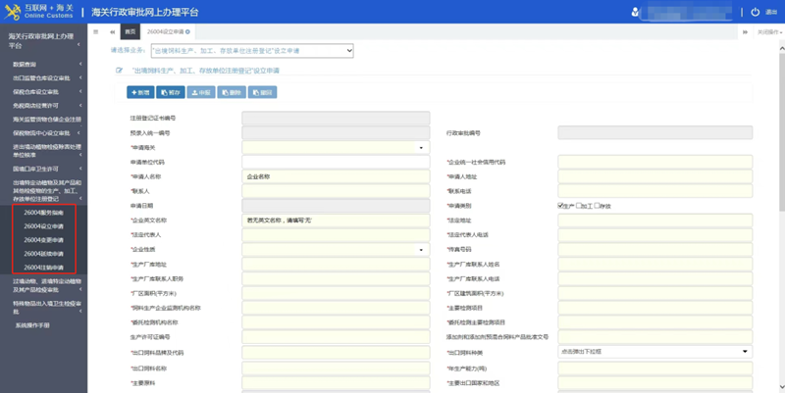785x393 pixels.
Task: Check the 加工 application category checkbox
Action: [x=579, y=206]
